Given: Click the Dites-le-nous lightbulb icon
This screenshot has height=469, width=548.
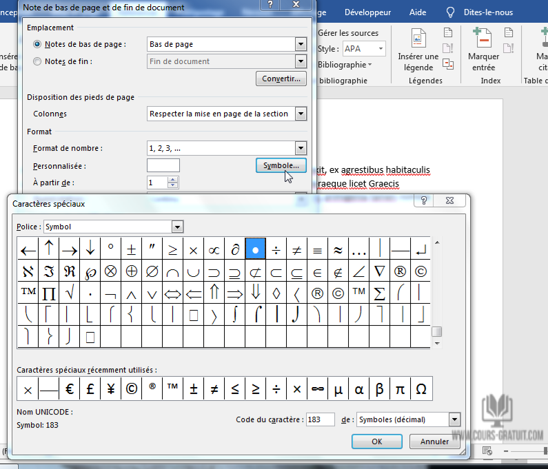Looking at the screenshot, I should point(451,12).
